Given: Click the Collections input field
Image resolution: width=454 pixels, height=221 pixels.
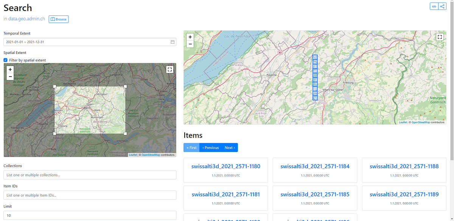Looking at the screenshot, I should pyautogui.click(x=90, y=175).
